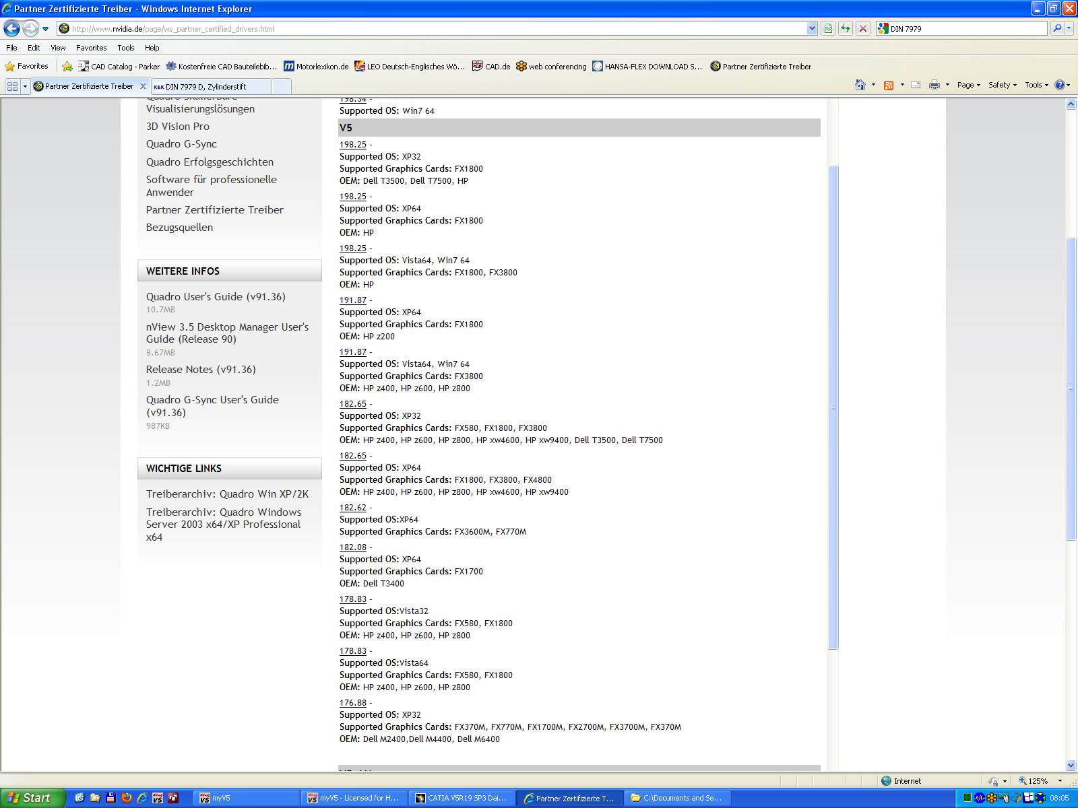The height and width of the screenshot is (808, 1078).
Task: Open Treiberarchiv: Quadro Win XP/2K link
Action: 227,494
